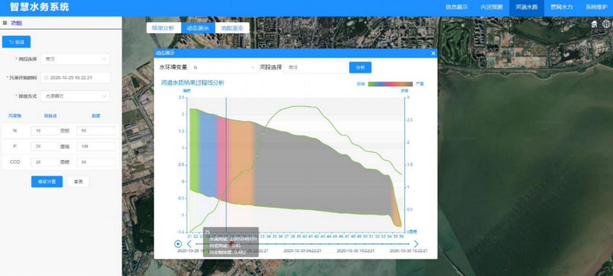The image size is (613, 276).
Task: Click the COD pollutant label
Action: (x=15, y=162)
